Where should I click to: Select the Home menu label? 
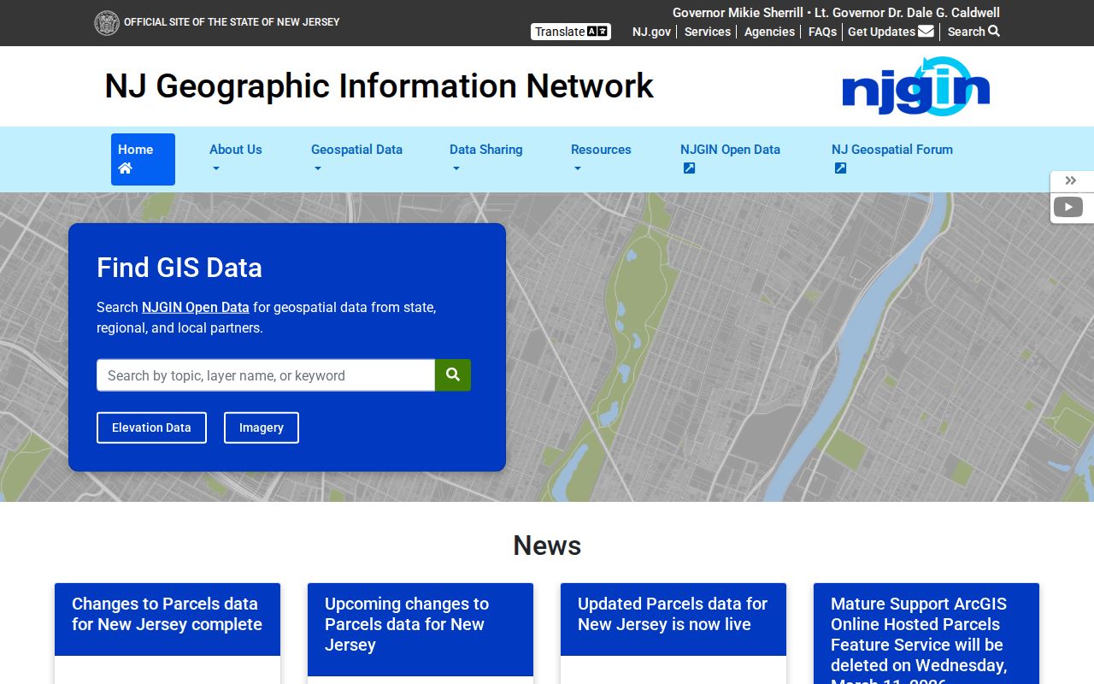click(135, 150)
